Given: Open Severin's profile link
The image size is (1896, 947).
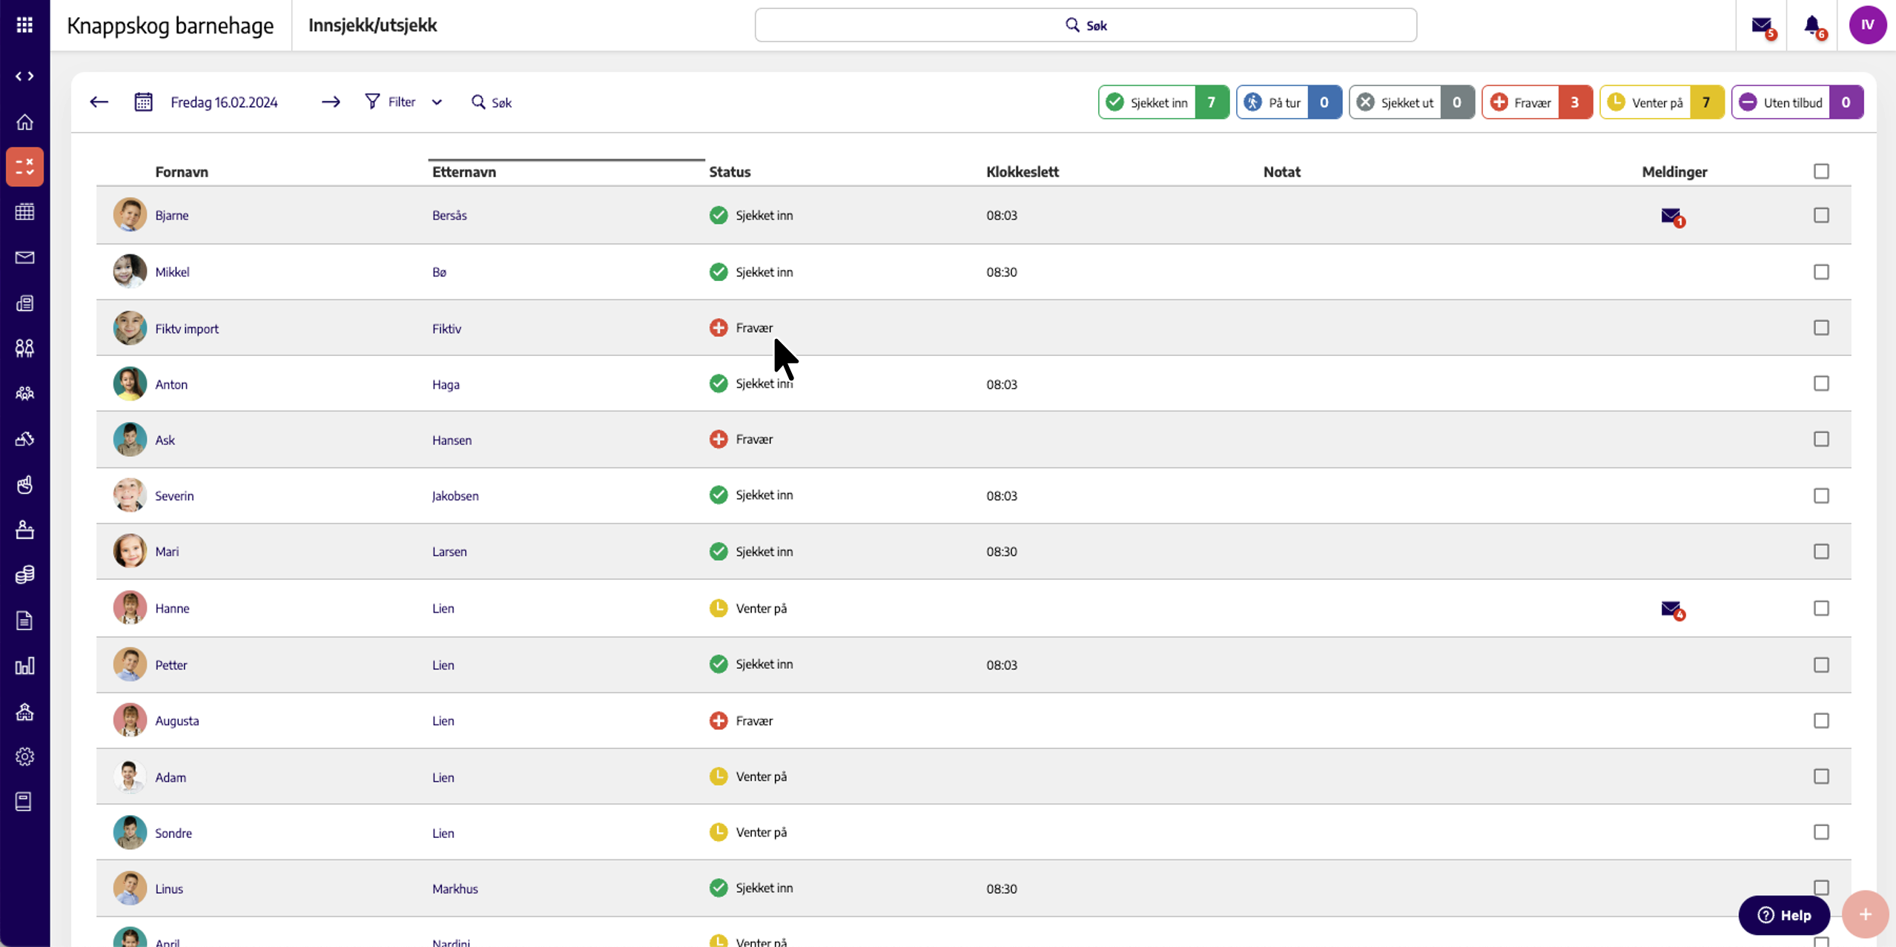Looking at the screenshot, I should coord(174,496).
